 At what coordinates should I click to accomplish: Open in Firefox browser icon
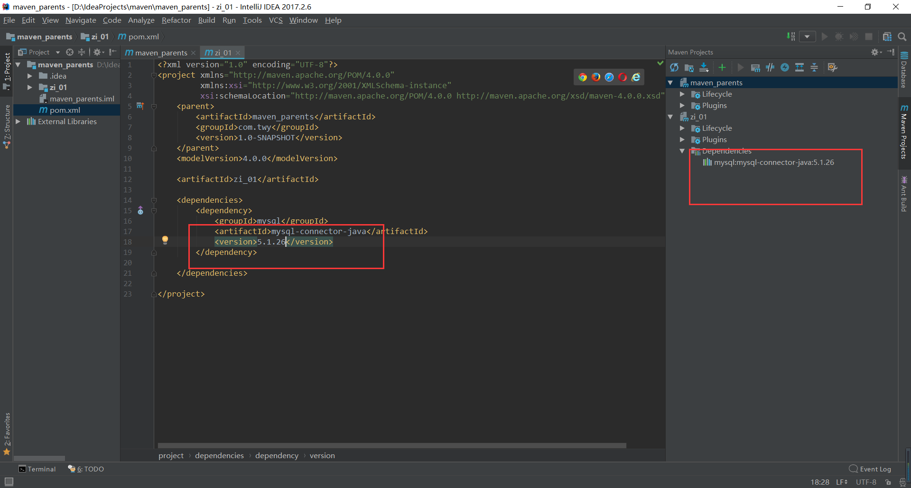pos(596,77)
